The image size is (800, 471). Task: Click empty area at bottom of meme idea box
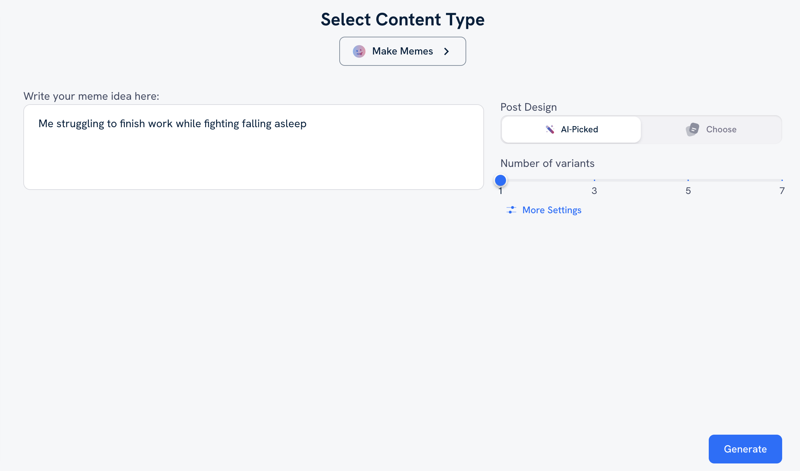254,171
